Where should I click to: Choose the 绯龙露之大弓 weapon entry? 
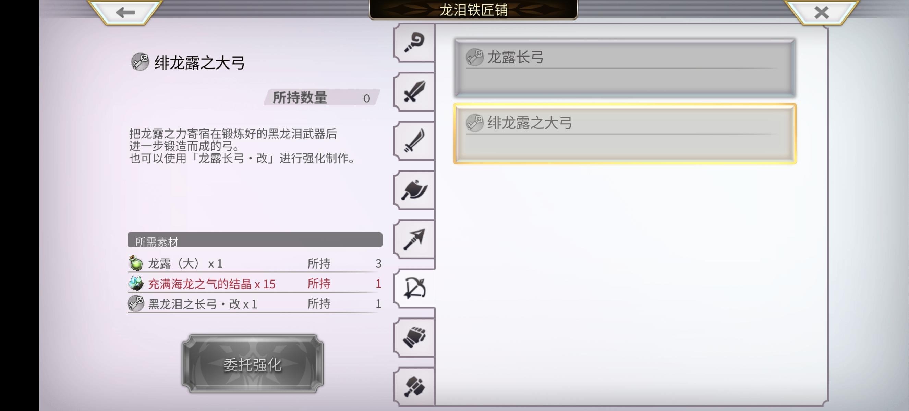click(x=625, y=134)
